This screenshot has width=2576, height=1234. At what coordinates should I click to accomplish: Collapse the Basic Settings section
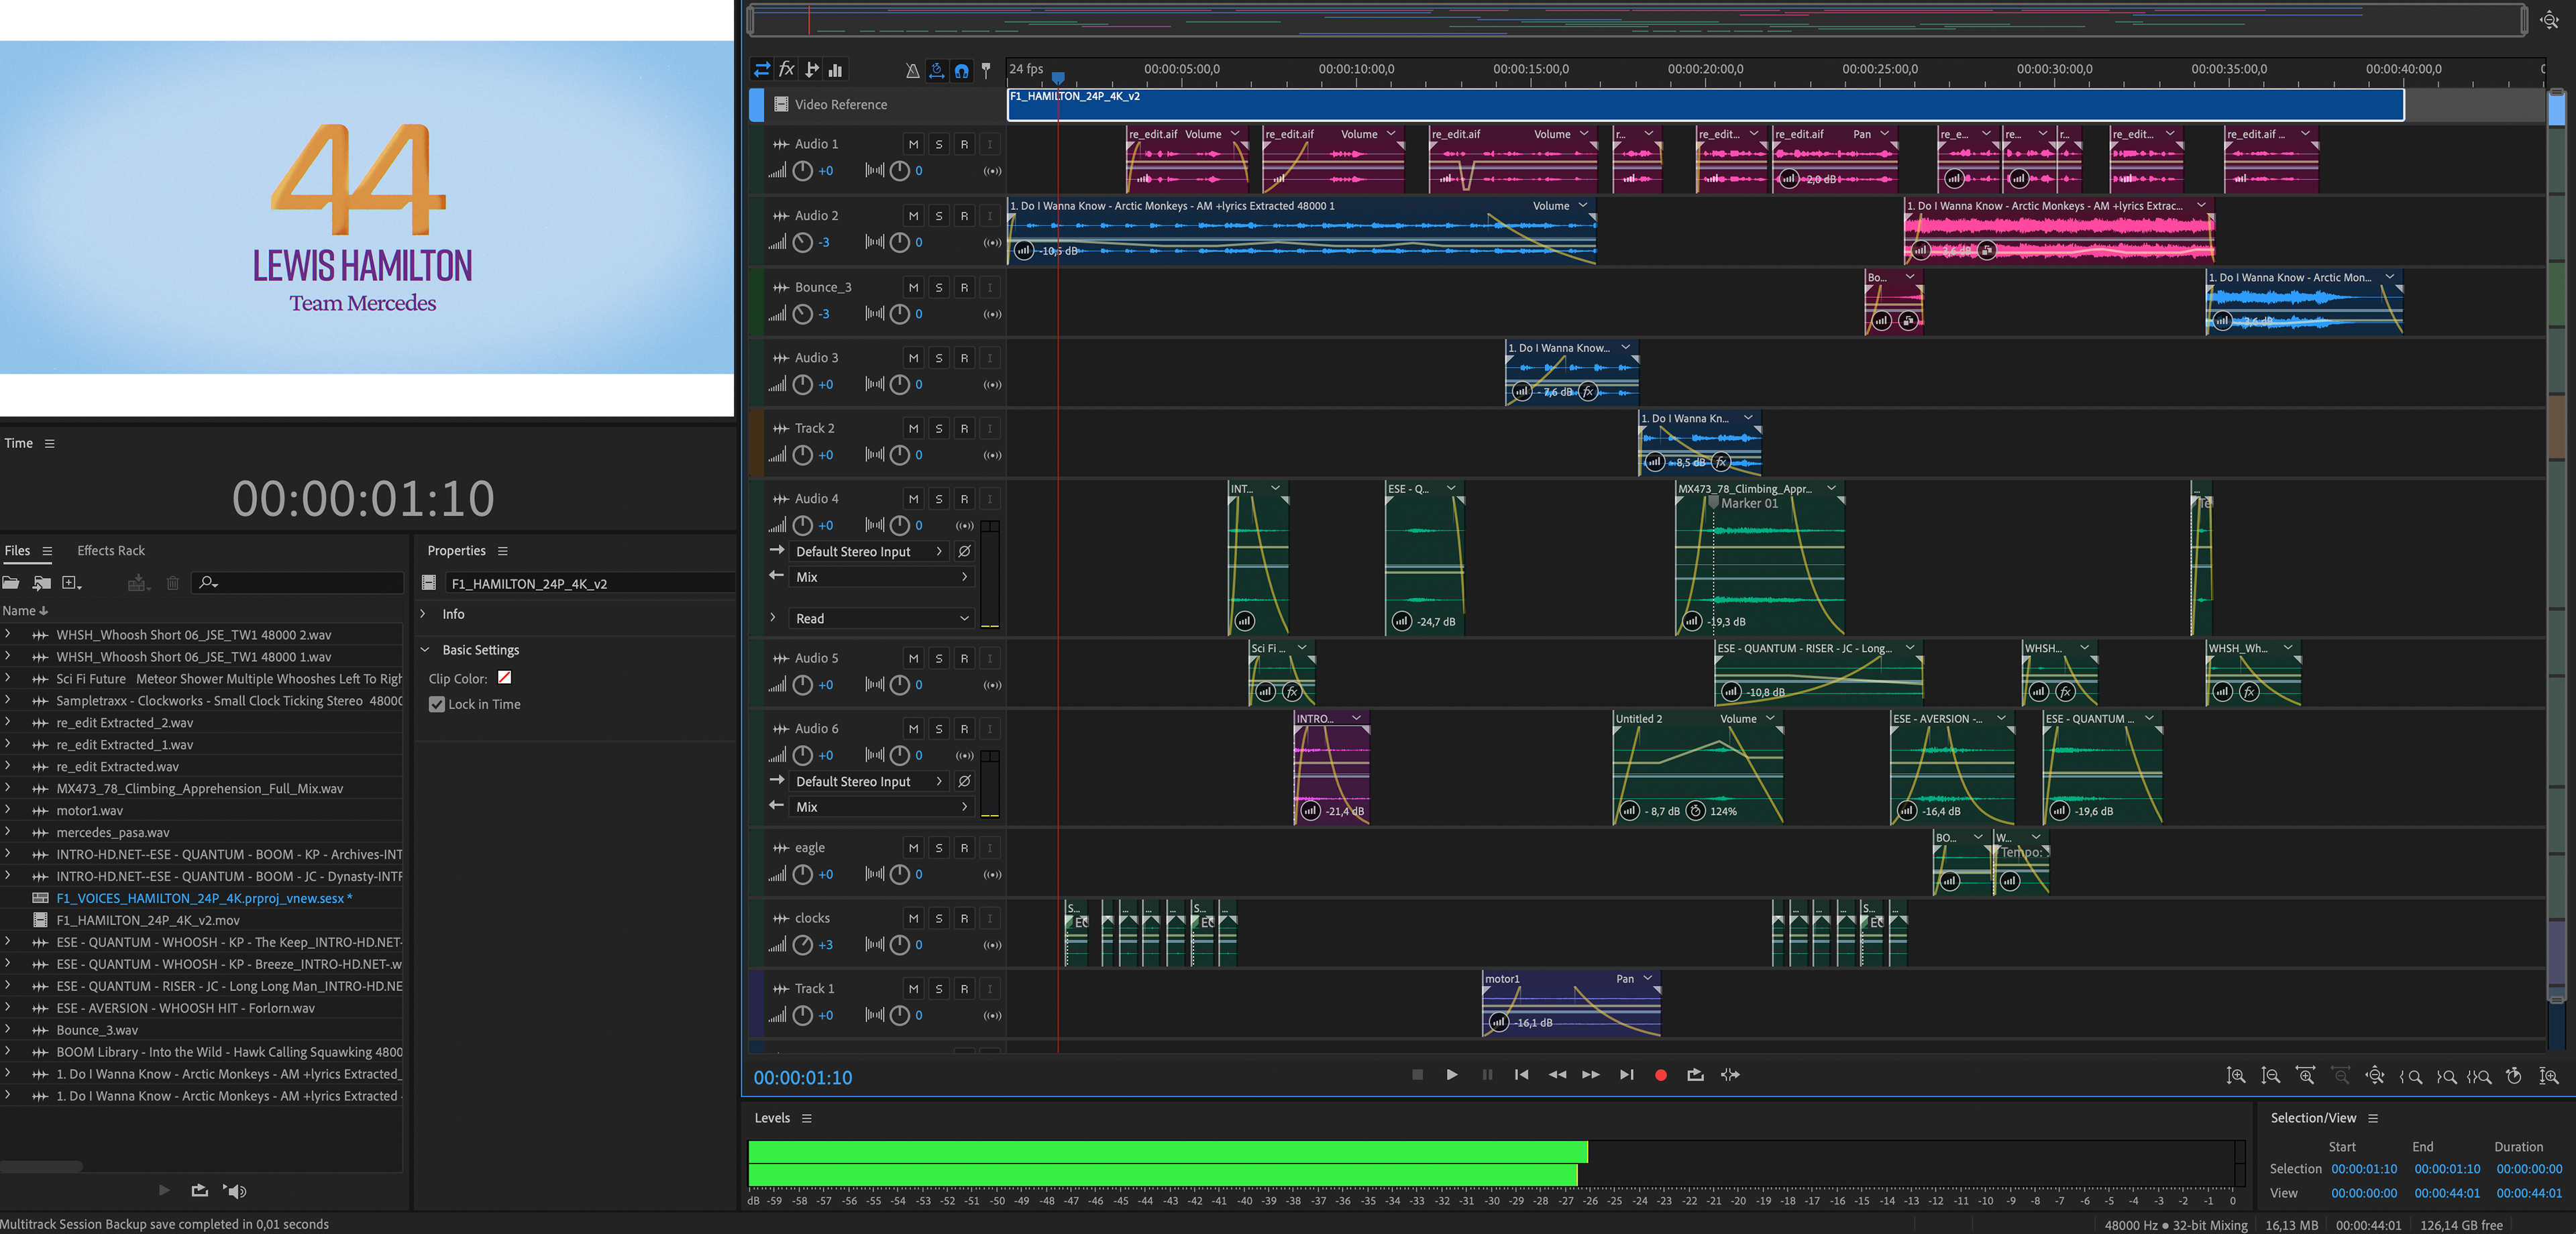click(424, 649)
